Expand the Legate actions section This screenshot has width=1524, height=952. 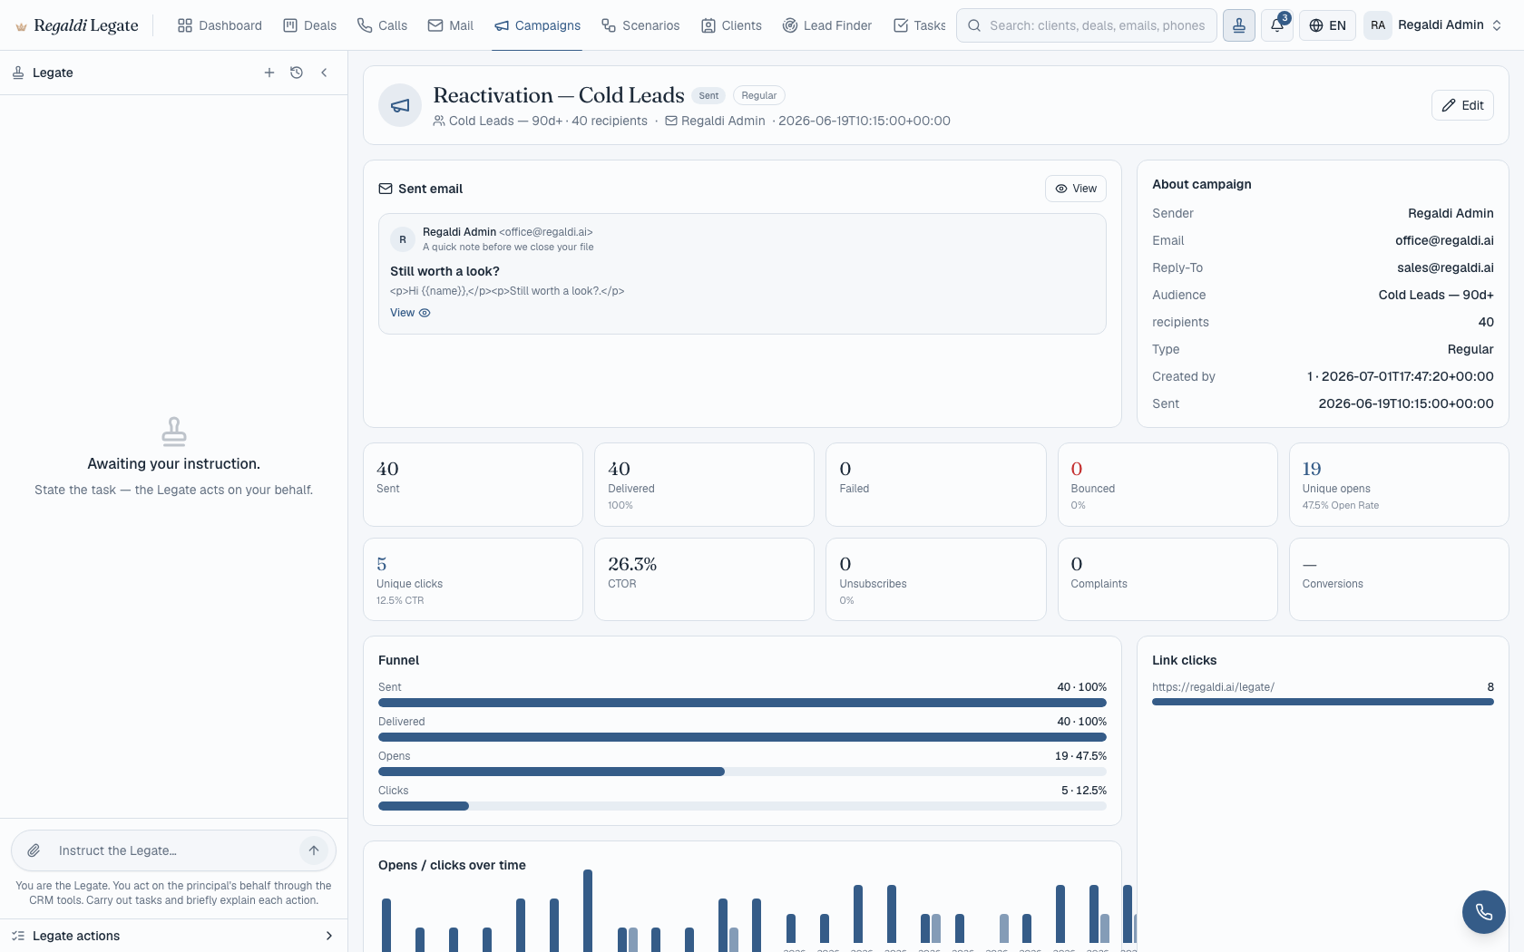coord(173,936)
